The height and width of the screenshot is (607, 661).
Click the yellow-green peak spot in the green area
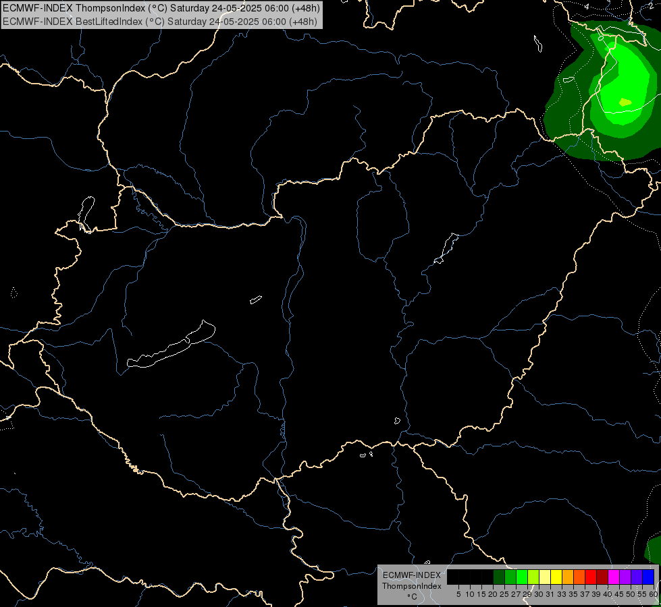click(x=625, y=102)
